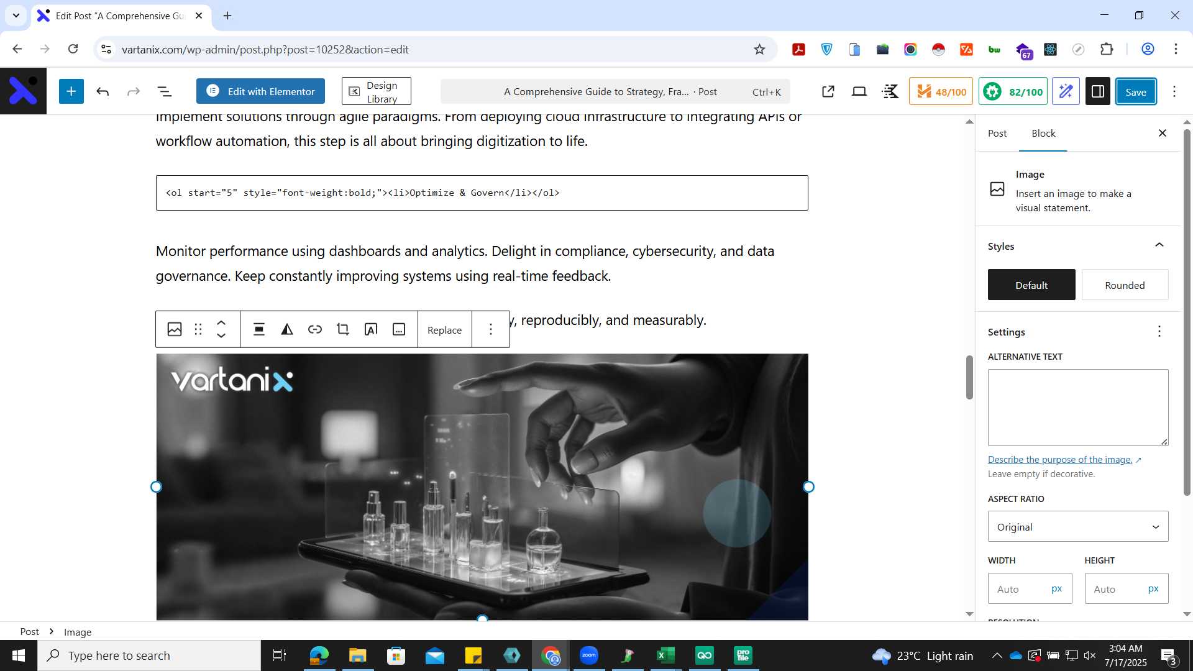The image size is (1193, 671).
Task: Apply a duotone filter to the image
Action: [287, 329]
